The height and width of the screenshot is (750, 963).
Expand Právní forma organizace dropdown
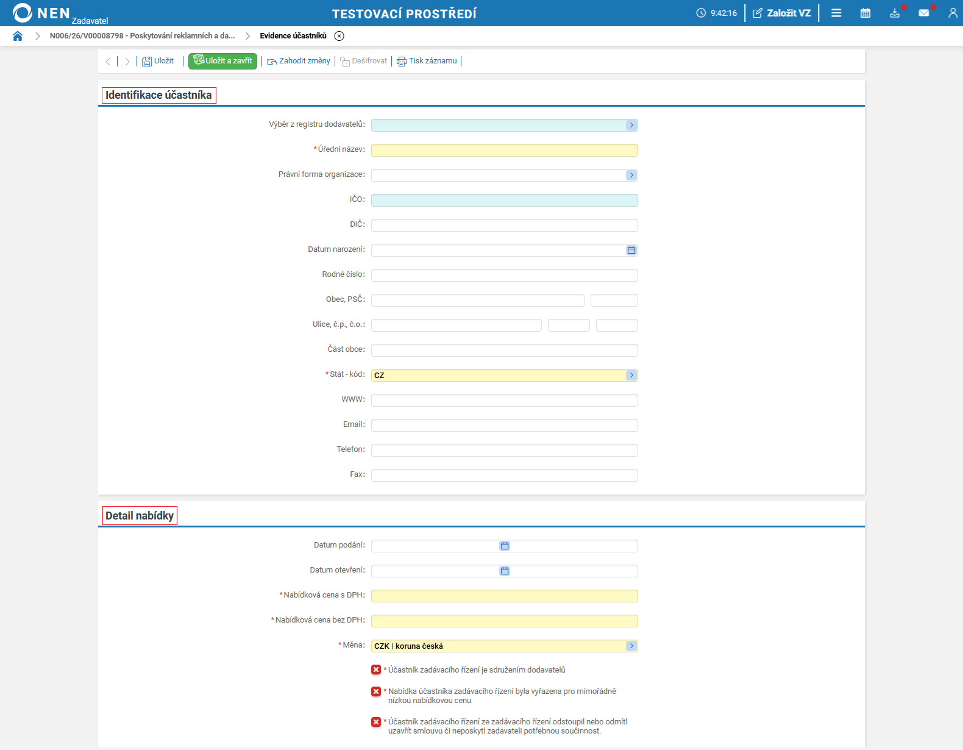click(631, 175)
